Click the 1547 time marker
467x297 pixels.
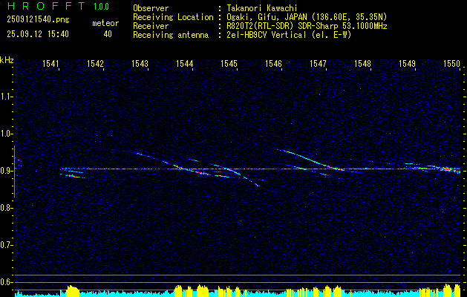[x=319, y=63]
